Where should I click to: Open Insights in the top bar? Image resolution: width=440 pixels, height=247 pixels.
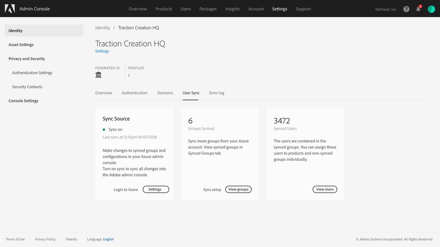pyautogui.click(x=233, y=9)
